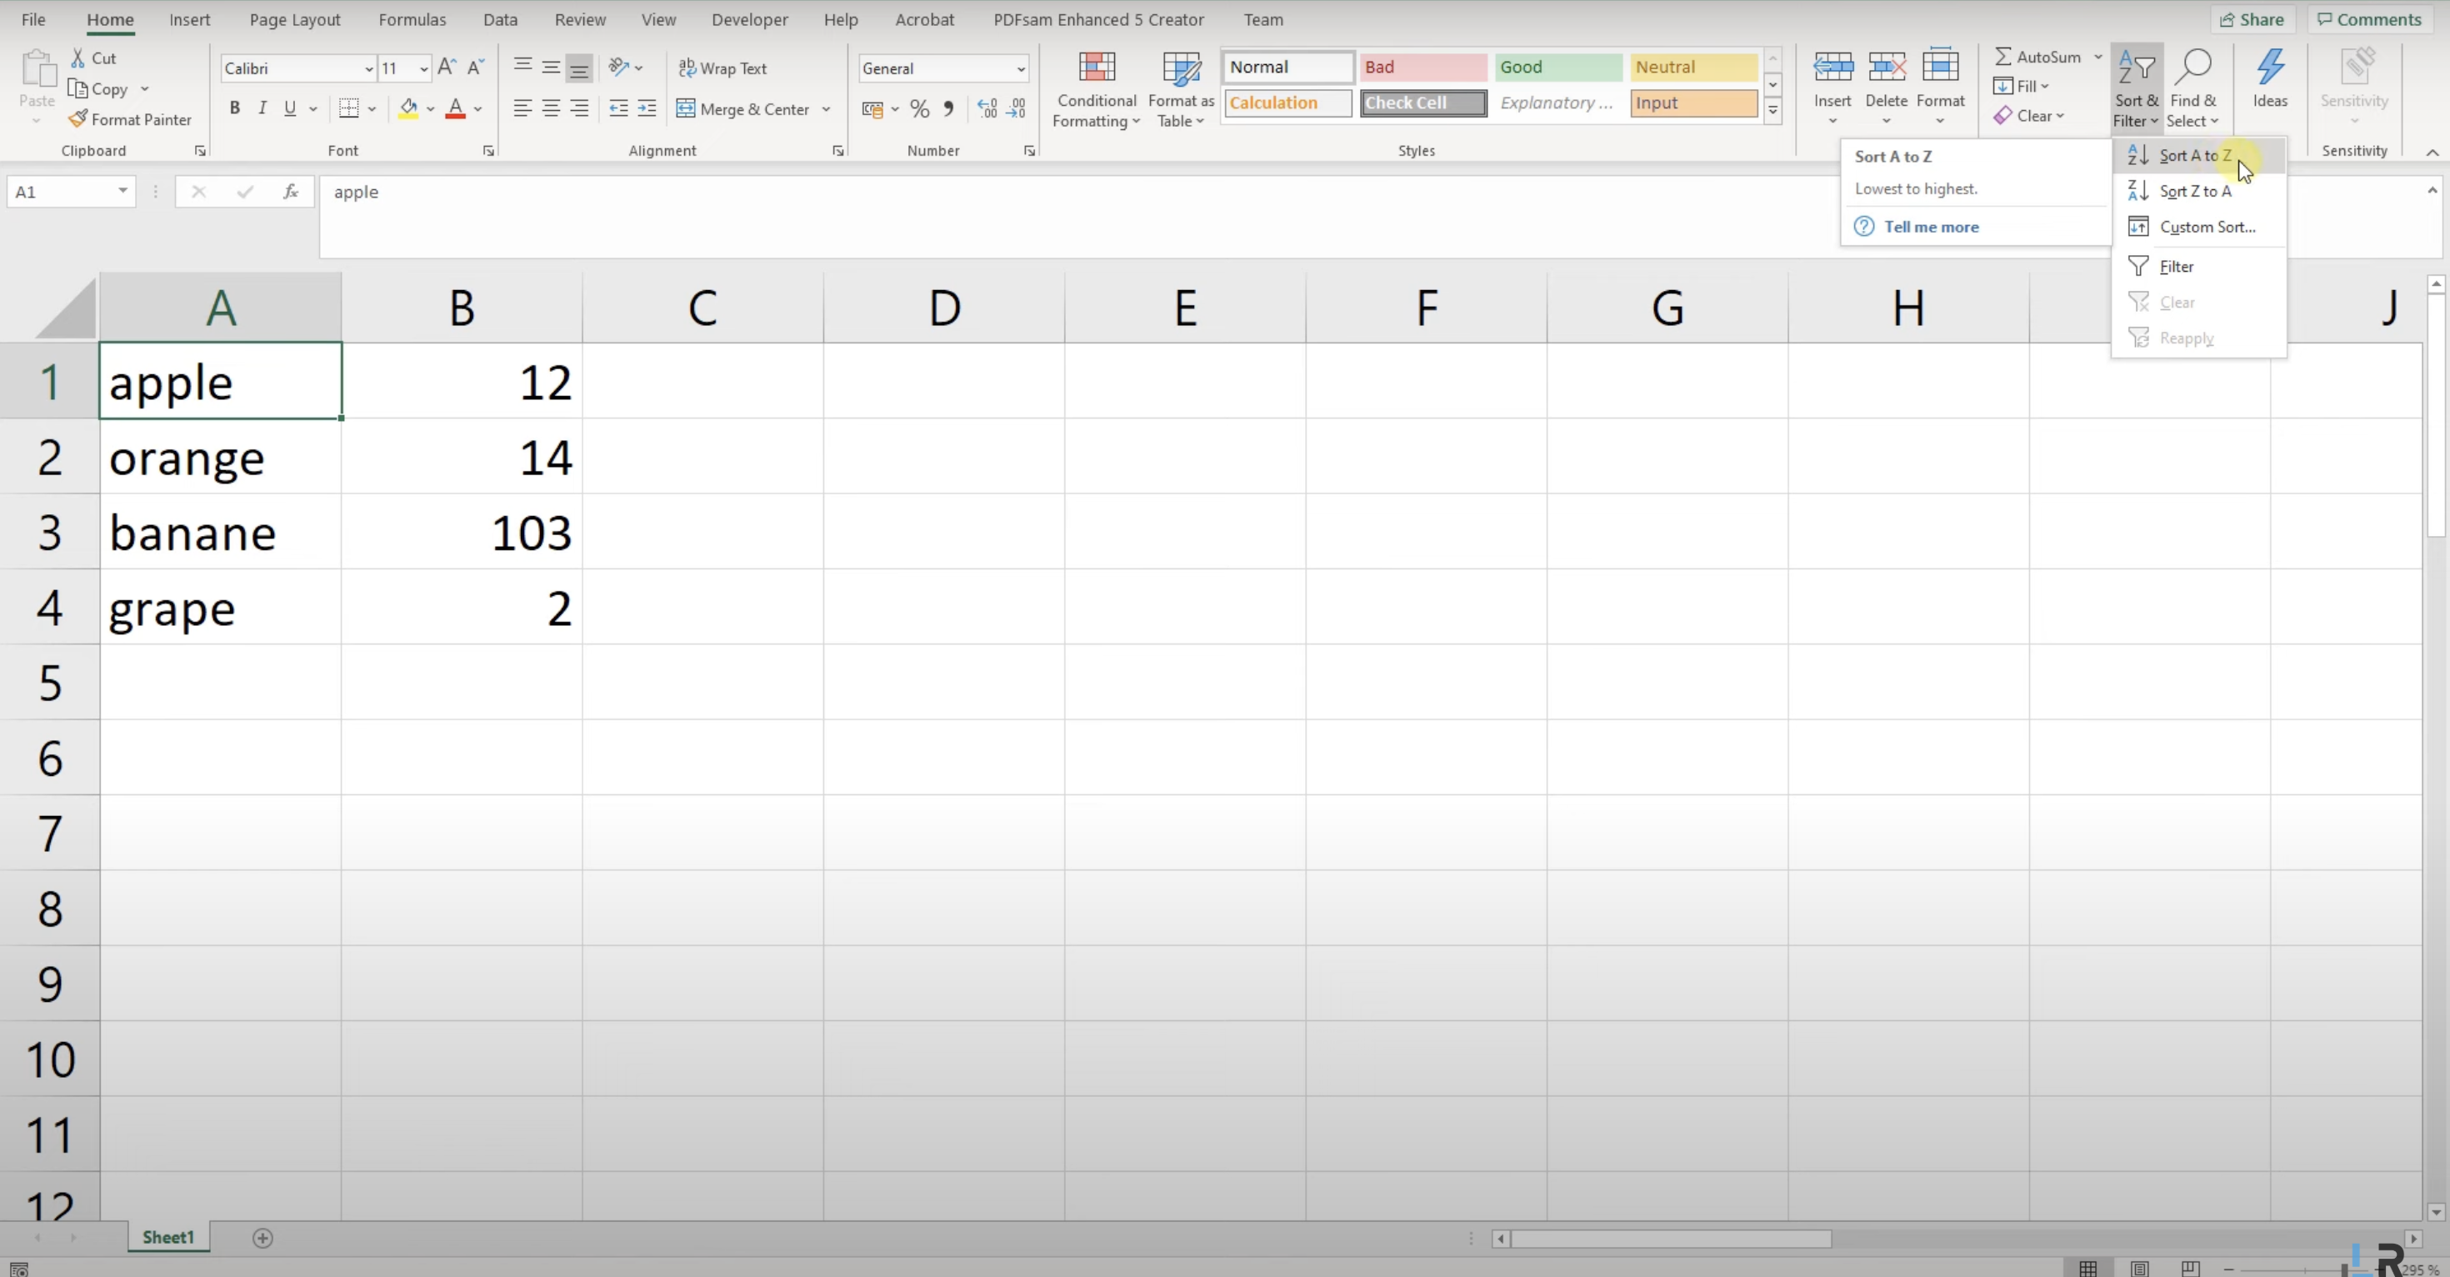Click Increase Indent icon
Image resolution: width=2450 pixels, height=1277 pixels.
[x=647, y=108]
